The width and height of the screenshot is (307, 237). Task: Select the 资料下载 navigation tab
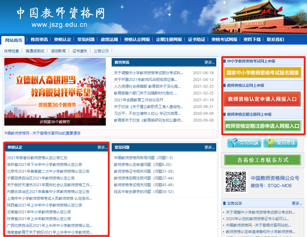click(252, 40)
